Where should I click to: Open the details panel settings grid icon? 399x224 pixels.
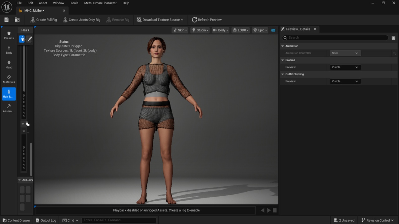[x=393, y=38]
